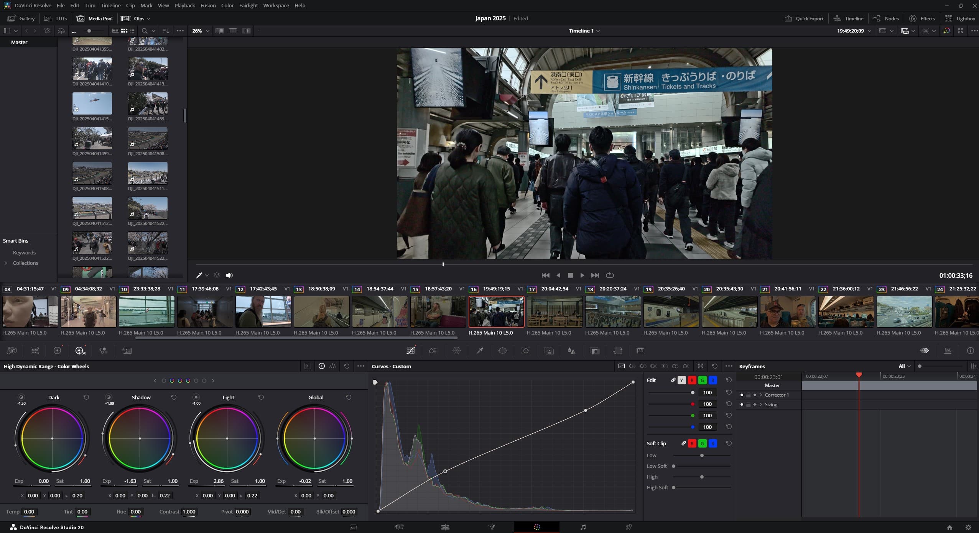
Task: Toggle loop playback button
Action: pos(610,275)
